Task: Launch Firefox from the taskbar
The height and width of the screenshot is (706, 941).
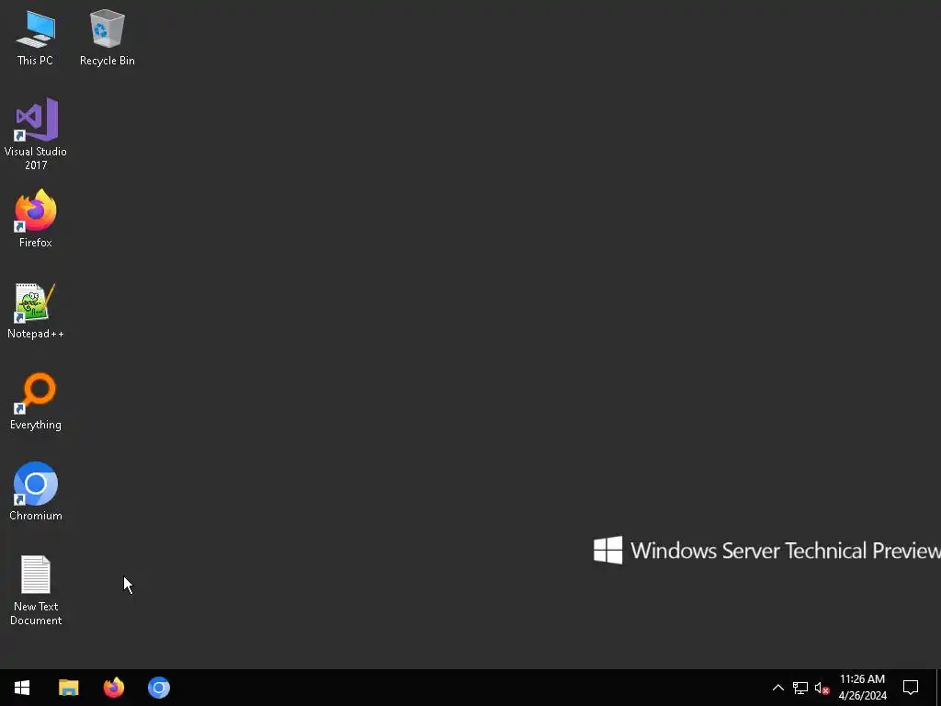Action: tap(113, 688)
